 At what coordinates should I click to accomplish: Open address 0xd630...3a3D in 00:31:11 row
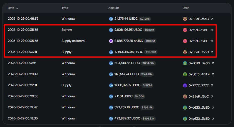click(199, 63)
